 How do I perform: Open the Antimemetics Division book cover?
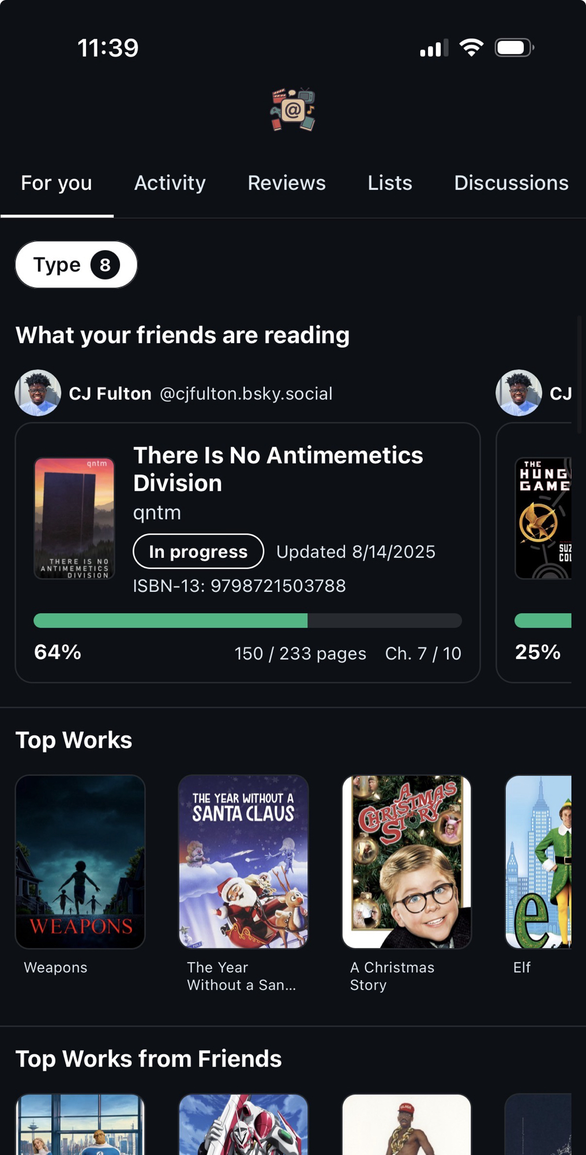pos(74,518)
